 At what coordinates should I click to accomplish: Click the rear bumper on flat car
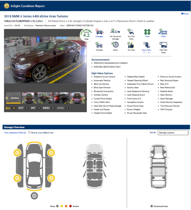[x=34, y=189]
